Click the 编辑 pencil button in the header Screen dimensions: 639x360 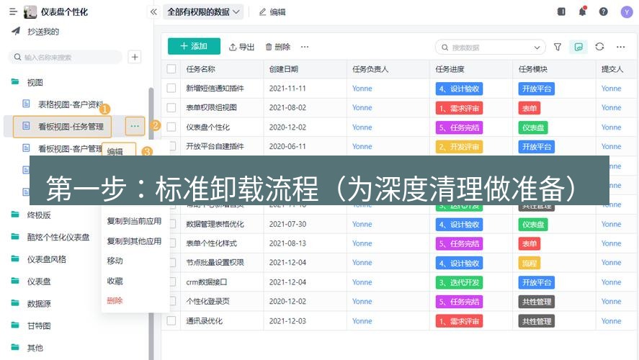point(272,12)
